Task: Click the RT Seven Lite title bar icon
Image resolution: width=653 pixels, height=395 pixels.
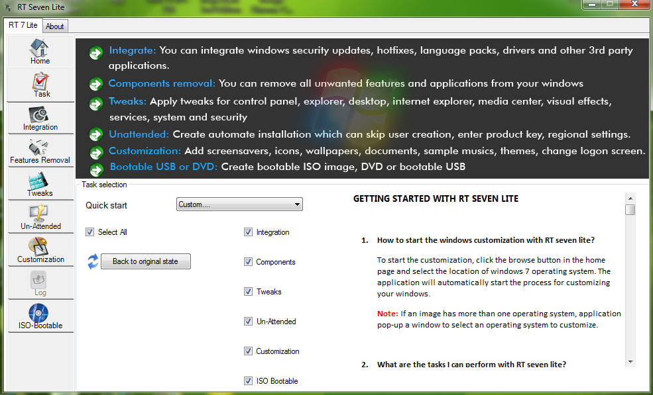Action: 7,7
